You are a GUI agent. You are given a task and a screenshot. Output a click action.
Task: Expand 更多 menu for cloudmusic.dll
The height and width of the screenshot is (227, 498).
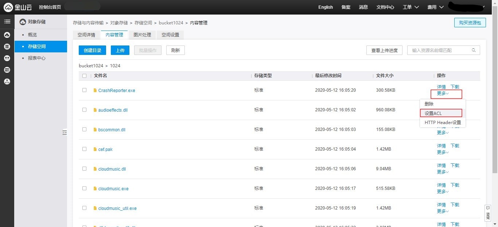(x=443, y=172)
